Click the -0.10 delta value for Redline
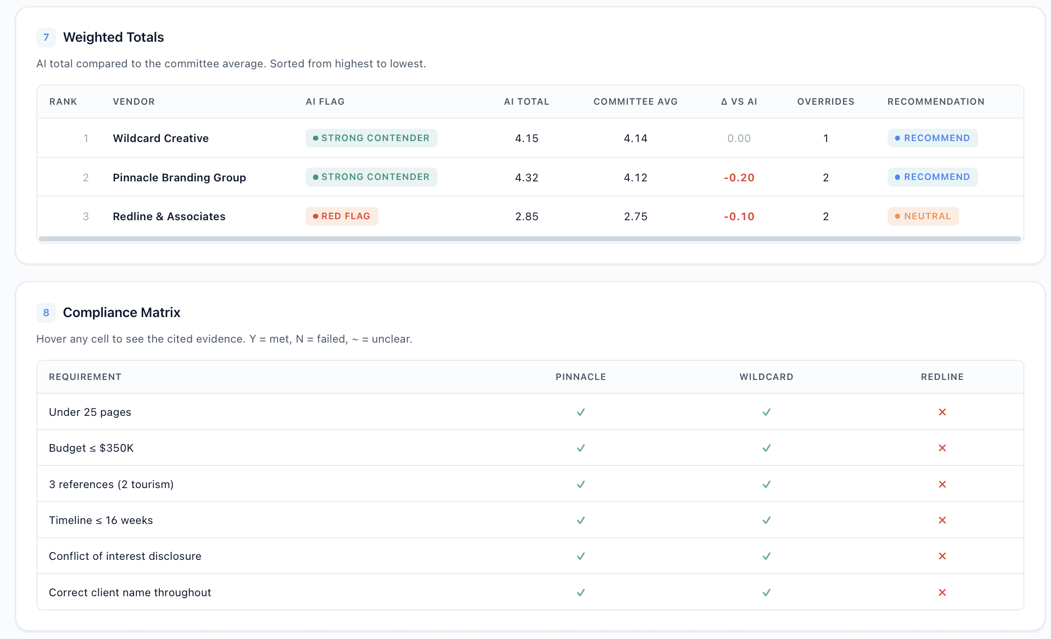Viewport: 1051px width, 639px height. (739, 216)
